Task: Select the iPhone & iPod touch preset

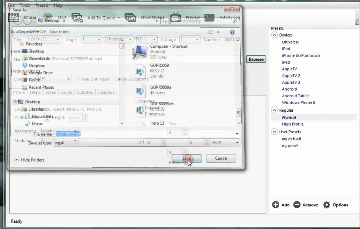Action: pyautogui.click(x=301, y=56)
